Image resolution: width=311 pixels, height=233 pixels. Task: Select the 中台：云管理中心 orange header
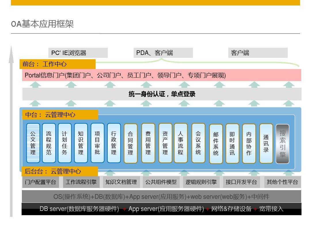60,115
